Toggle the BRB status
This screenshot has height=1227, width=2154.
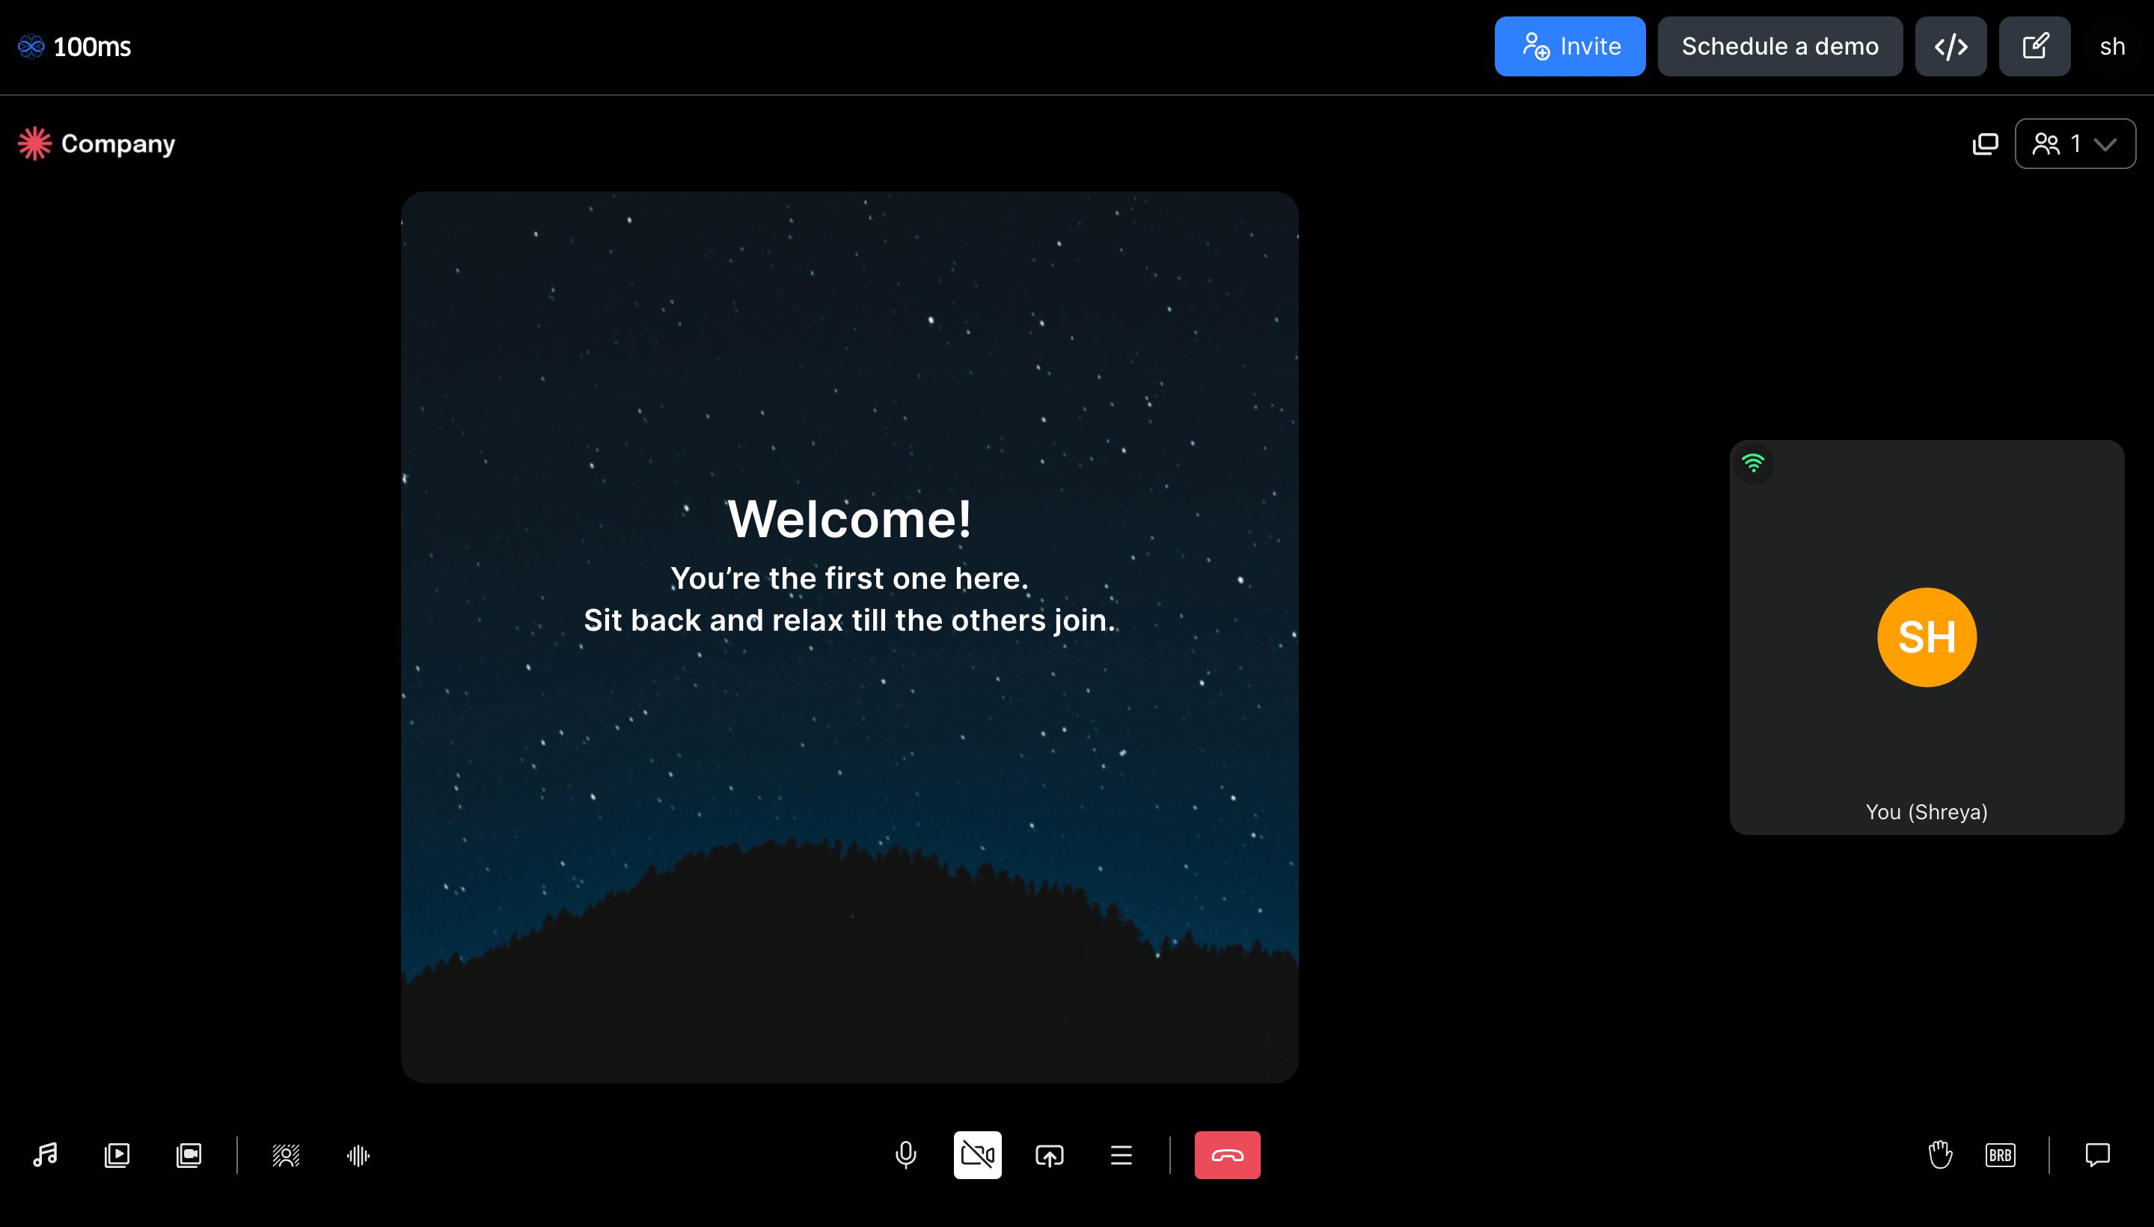[x=2001, y=1154]
